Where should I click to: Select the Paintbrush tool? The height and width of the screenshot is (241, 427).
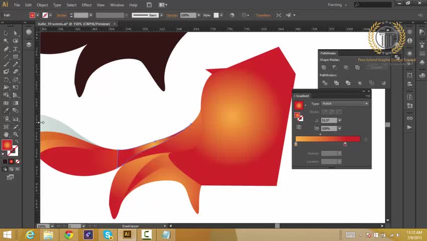click(x=6, y=64)
